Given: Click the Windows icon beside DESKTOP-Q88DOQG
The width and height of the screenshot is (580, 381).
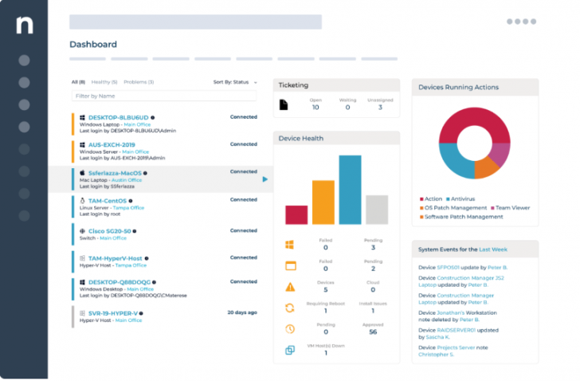Looking at the screenshot, I should 82,282.
